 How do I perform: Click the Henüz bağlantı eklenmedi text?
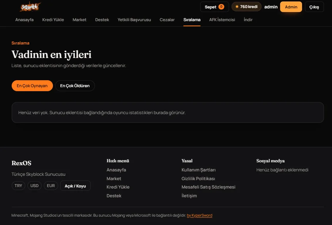pyautogui.click(x=282, y=170)
